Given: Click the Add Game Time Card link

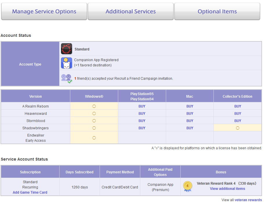Looking at the screenshot, I should (30, 192).
